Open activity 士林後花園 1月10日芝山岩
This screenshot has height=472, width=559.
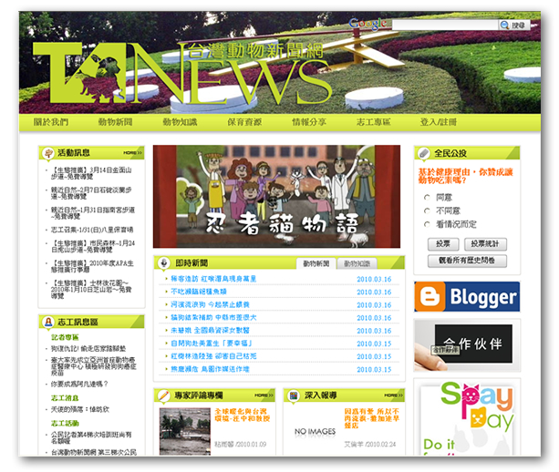coord(91,289)
